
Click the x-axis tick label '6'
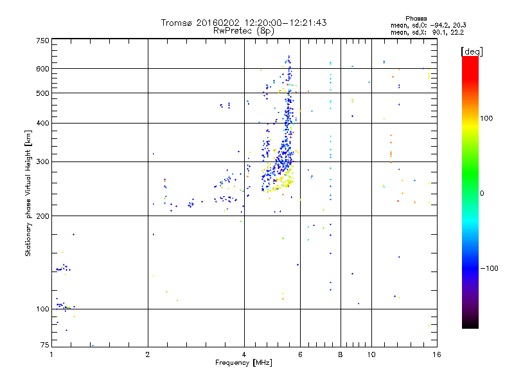point(300,354)
